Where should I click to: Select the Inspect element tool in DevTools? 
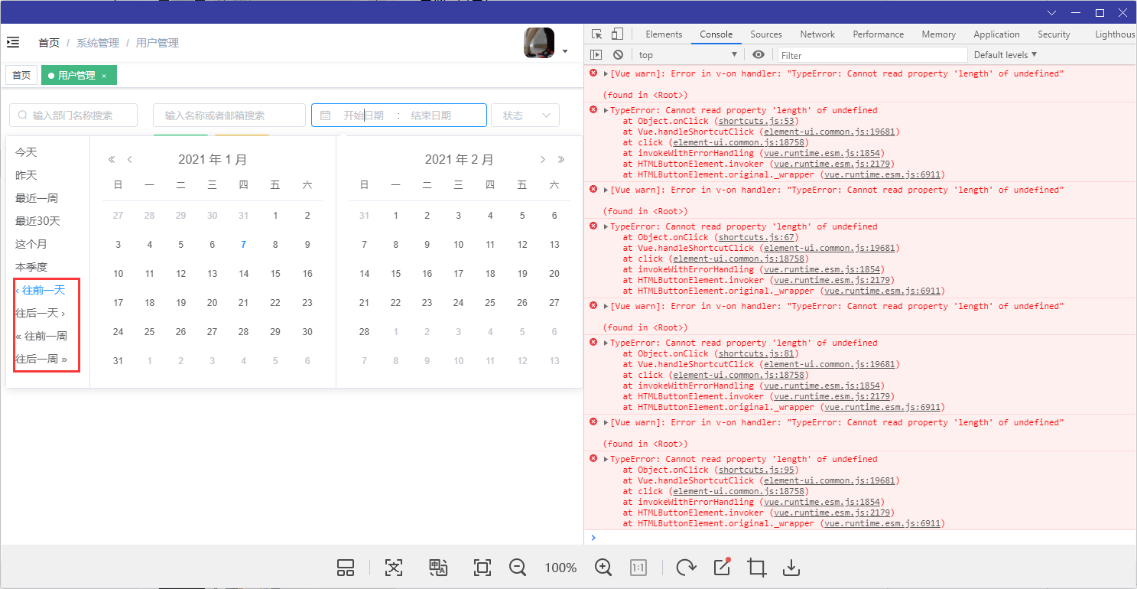click(x=597, y=34)
